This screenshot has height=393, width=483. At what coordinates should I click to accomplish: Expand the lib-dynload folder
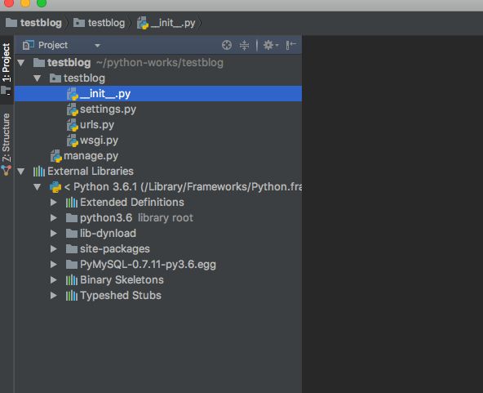coord(54,233)
